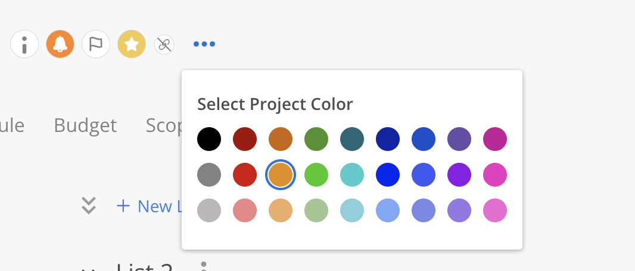Image resolution: width=635 pixels, height=271 pixels.
Task: Click the flag icon
Action: [x=96, y=44]
